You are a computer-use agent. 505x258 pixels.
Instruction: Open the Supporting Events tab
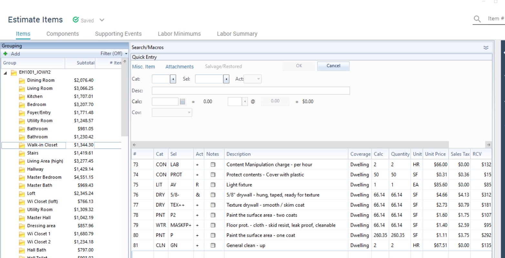(118, 34)
